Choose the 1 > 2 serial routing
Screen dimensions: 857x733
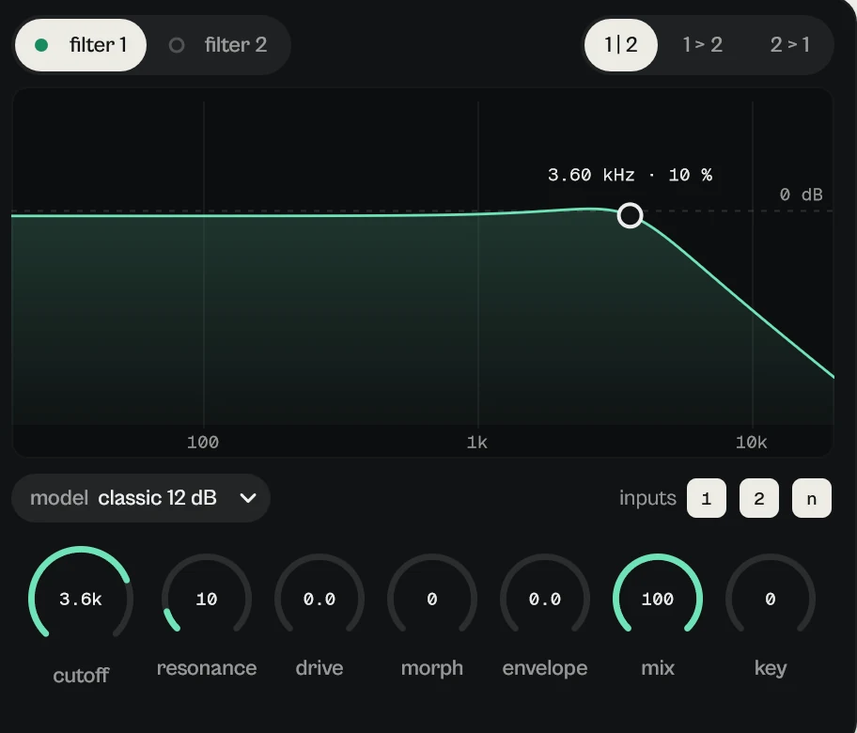click(702, 45)
